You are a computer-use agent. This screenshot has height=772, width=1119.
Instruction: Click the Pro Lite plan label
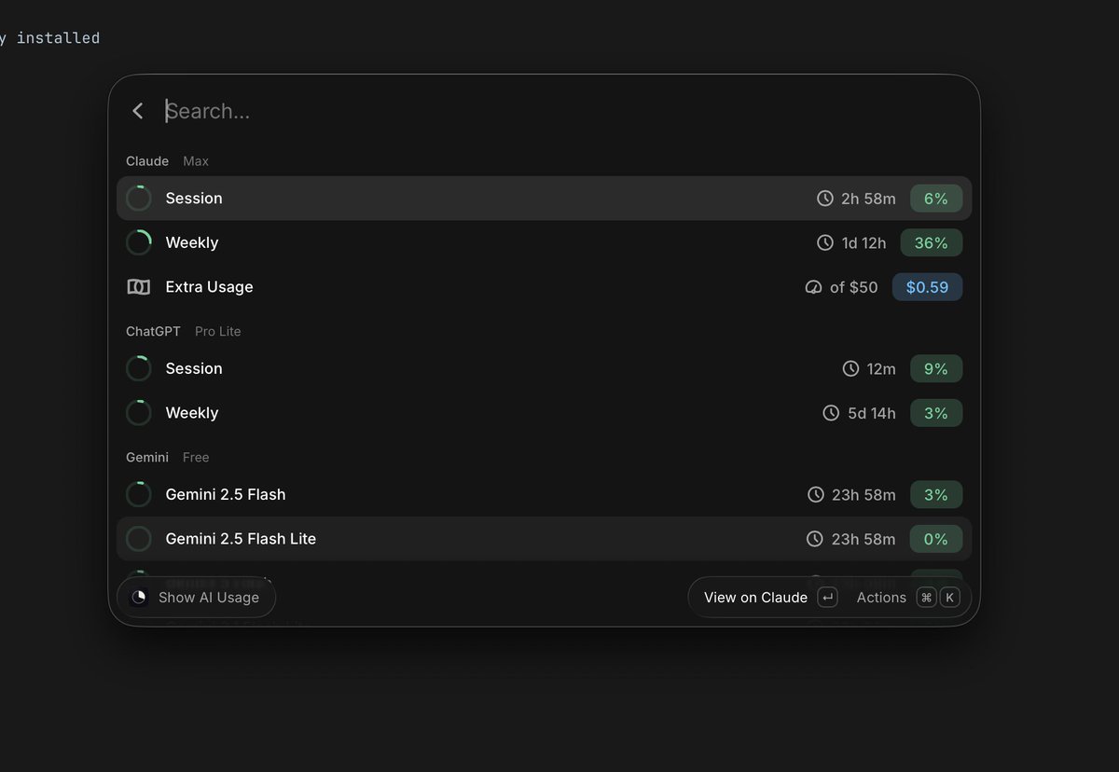click(x=218, y=331)
